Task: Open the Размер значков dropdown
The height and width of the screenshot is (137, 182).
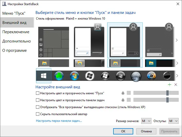Action: coord(146,121)
